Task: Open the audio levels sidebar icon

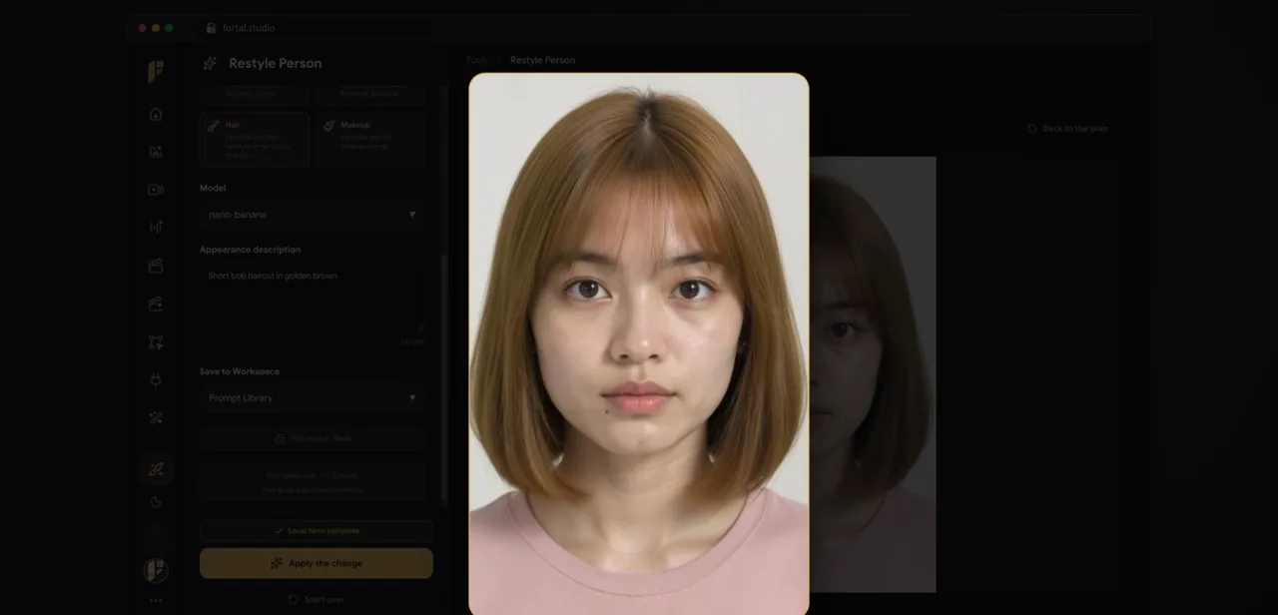Action: [x=156, y=228]
